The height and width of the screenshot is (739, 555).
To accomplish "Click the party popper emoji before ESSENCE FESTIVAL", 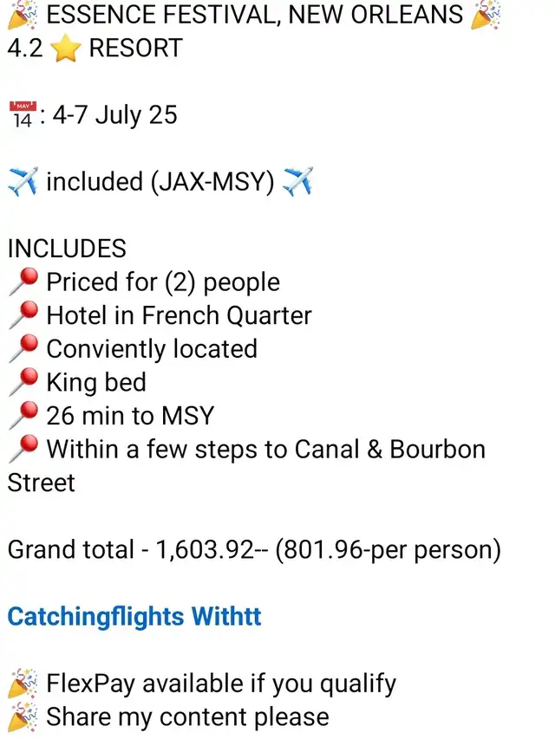I will pyautogui.click(x=23, y=15).
